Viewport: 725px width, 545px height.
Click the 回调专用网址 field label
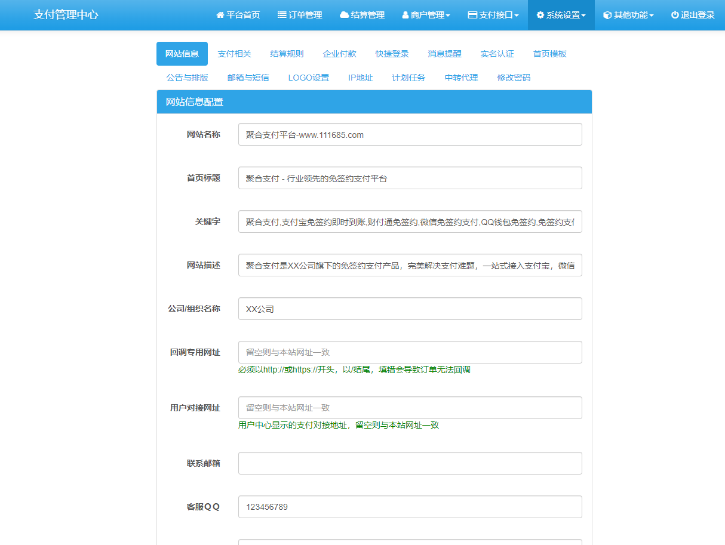195,352
